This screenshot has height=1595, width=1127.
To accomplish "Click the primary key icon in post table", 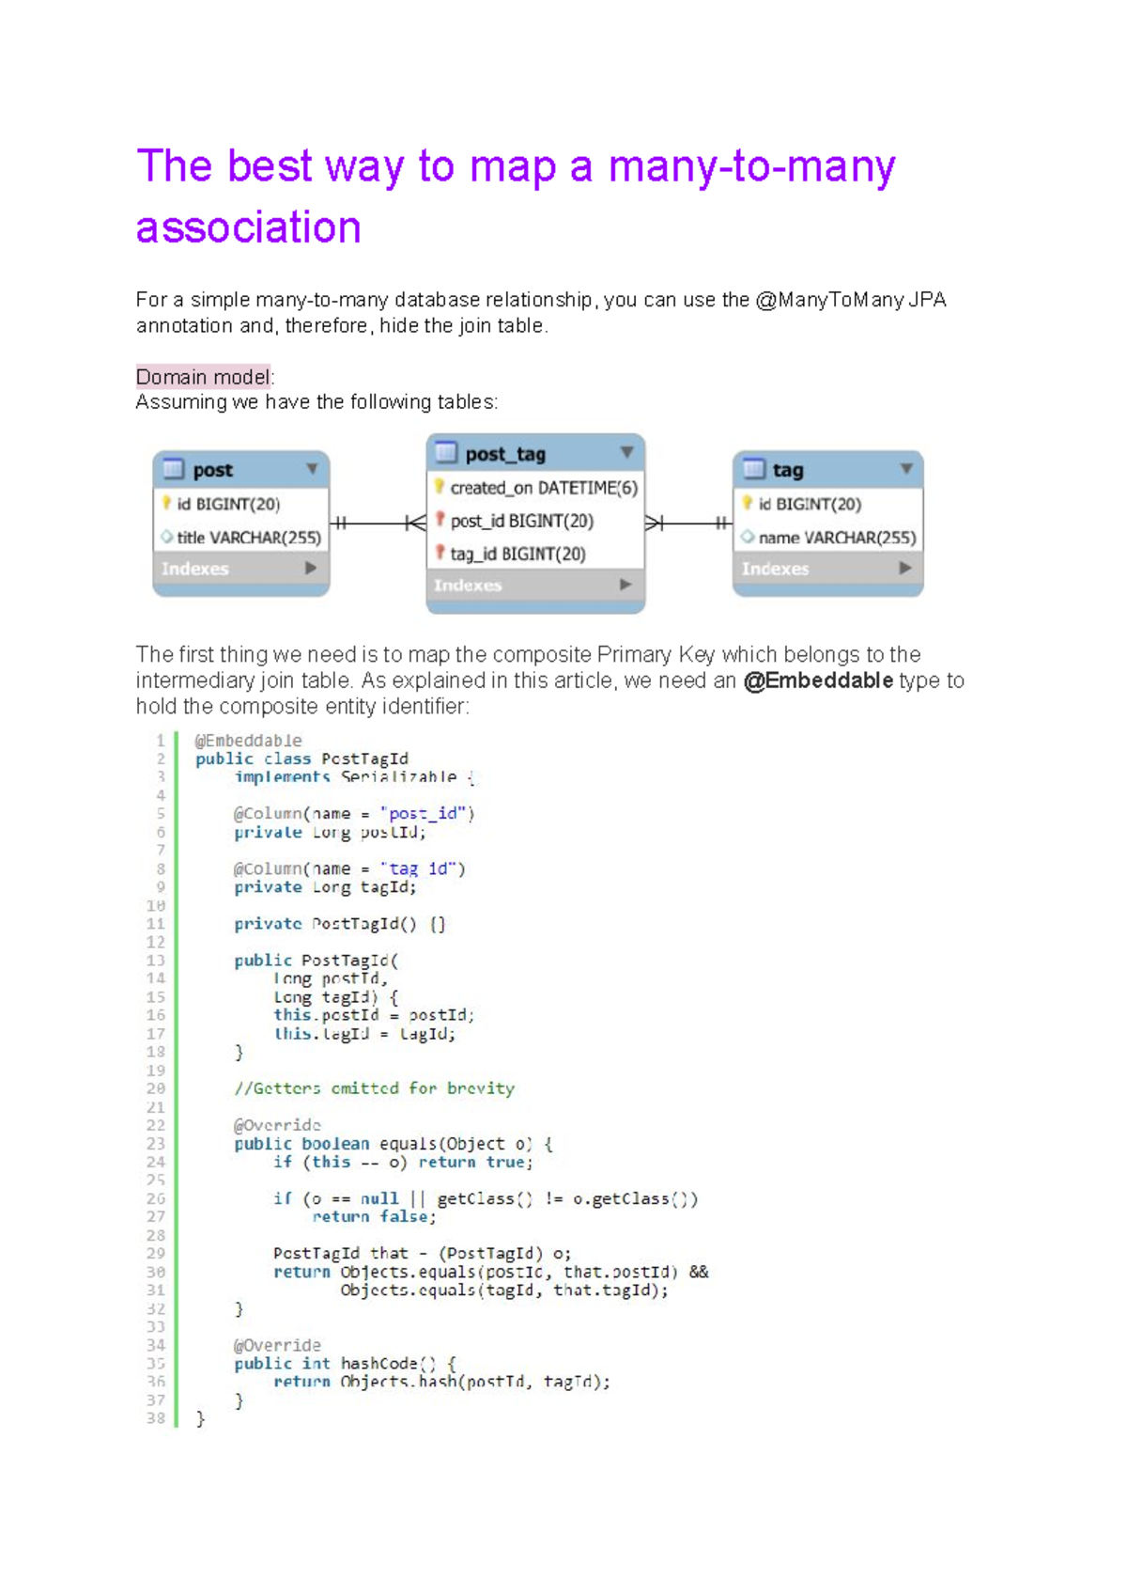I will coord(166,504).
